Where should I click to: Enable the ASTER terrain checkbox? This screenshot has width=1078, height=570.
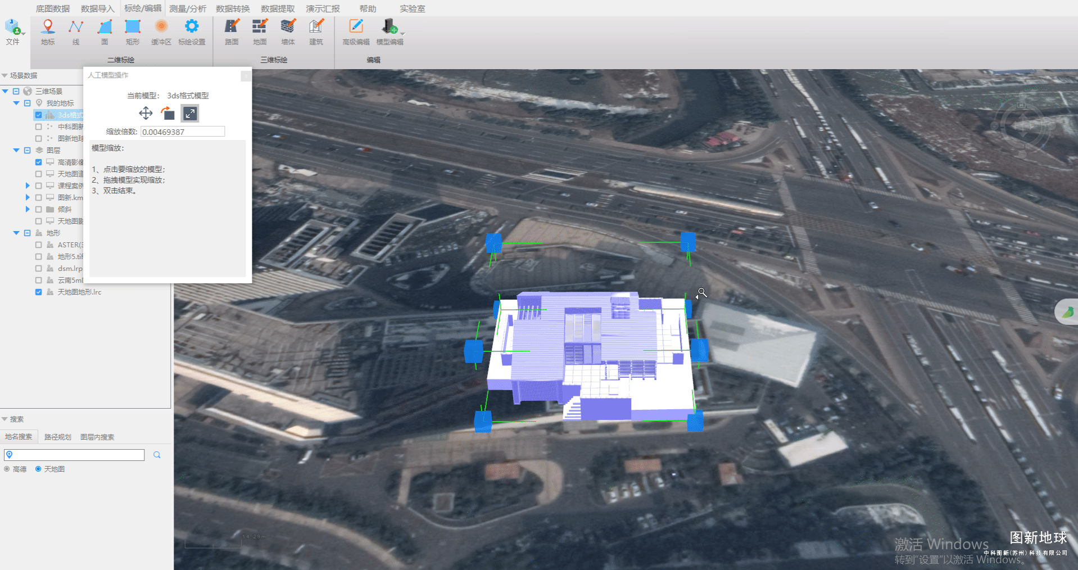(38, 245)
